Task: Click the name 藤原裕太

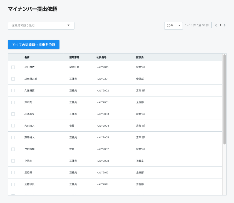Action: (x=29, y=137)
